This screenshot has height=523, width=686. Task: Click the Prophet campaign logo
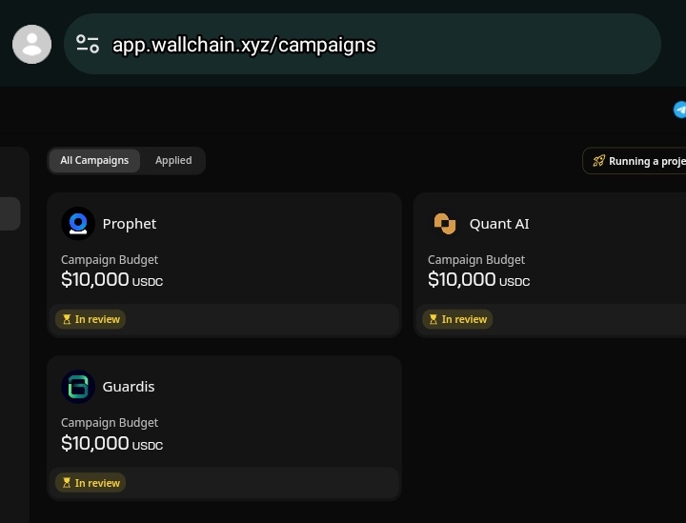coord(78,224)
